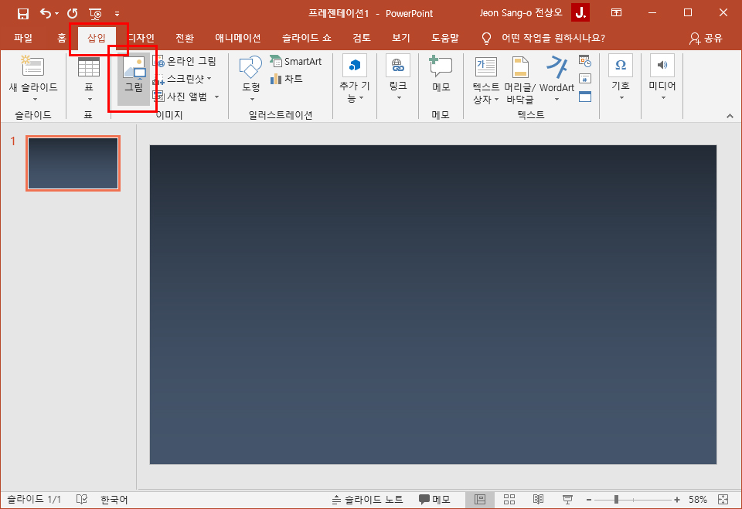Insert a 차트 chart
742x509 pixels.
(x=286, y=79)
